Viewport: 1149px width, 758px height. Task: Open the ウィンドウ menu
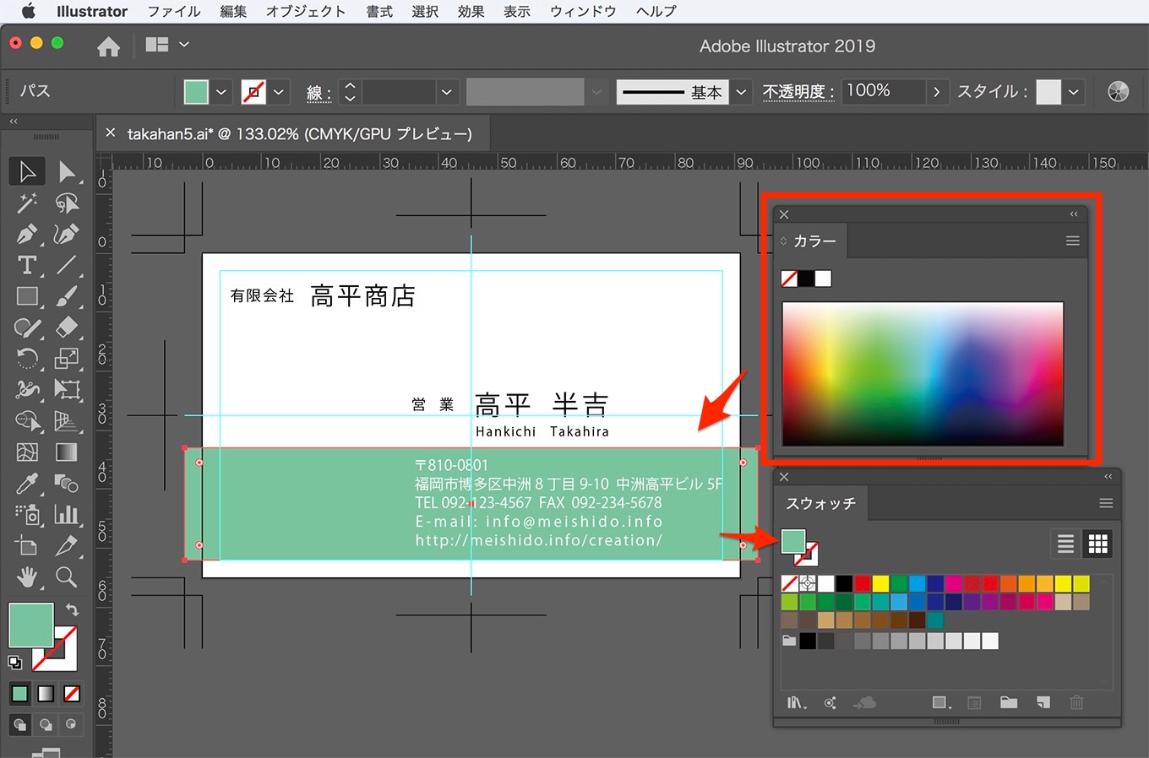(x=583, y=12)
